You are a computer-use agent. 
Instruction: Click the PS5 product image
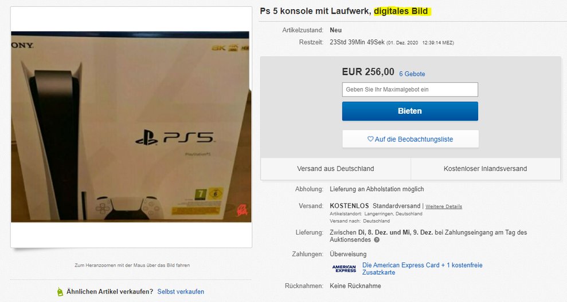tap(131, 126)
